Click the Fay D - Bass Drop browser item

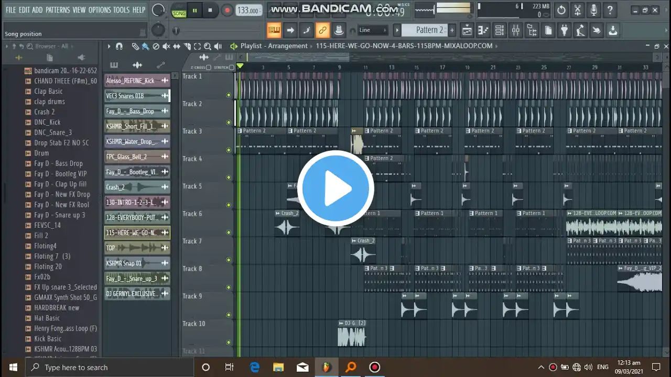[58, 163]
